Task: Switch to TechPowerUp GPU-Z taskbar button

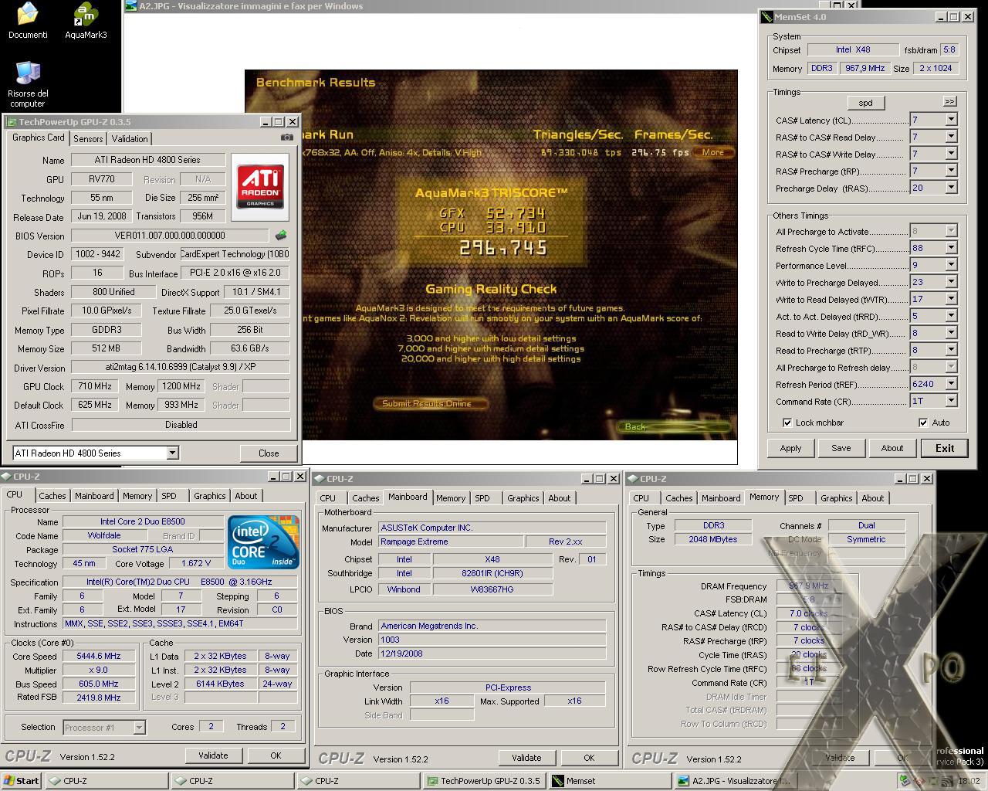Action: (x=485, y=781)
